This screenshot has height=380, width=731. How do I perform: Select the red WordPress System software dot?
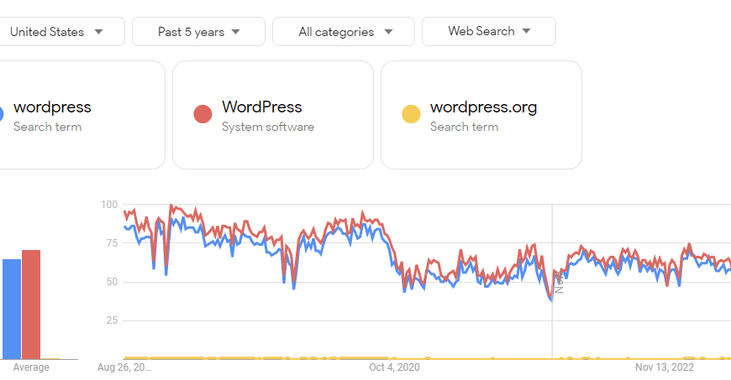pos(202,114)
